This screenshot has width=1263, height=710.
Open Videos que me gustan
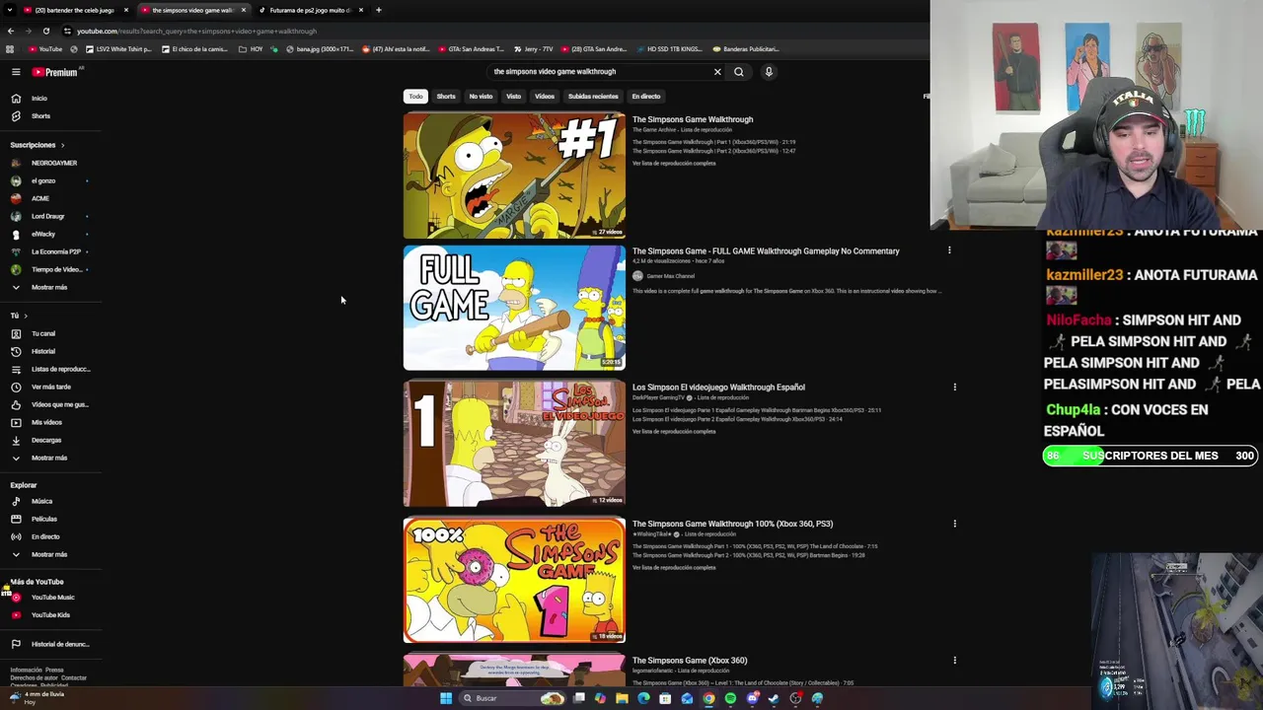(x=49, y=405)
